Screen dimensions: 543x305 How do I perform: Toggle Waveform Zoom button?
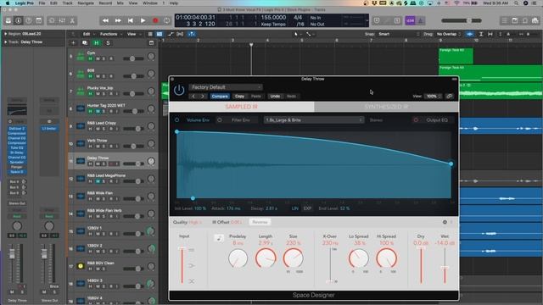point(469,34)
